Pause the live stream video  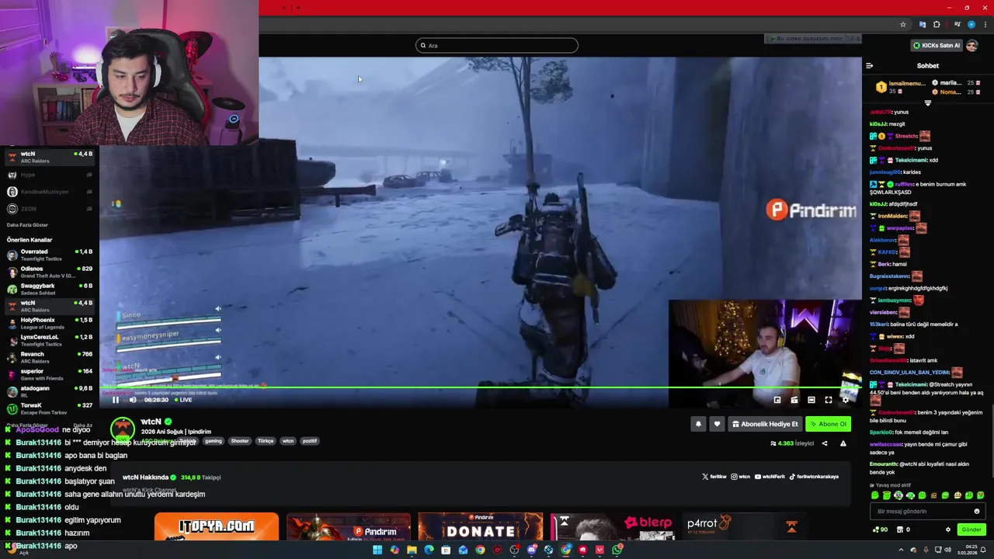tap(116, 400)
